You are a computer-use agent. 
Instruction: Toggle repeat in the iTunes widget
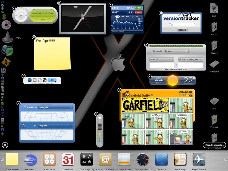click(x=49, y=19)
